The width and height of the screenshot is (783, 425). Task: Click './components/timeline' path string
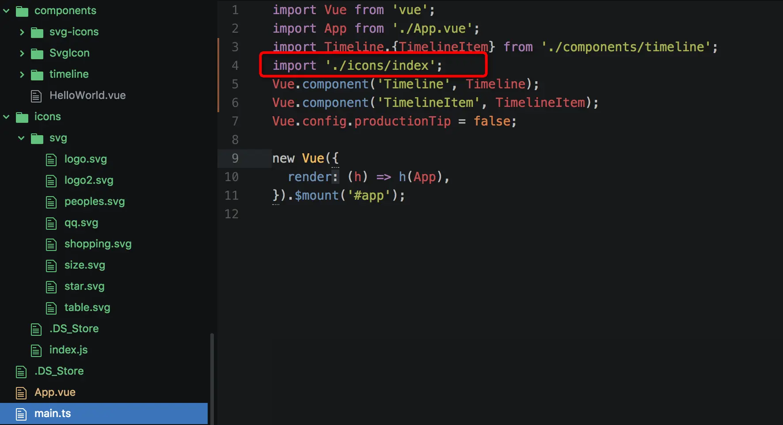pyautogui.click(x=626, y=47)
